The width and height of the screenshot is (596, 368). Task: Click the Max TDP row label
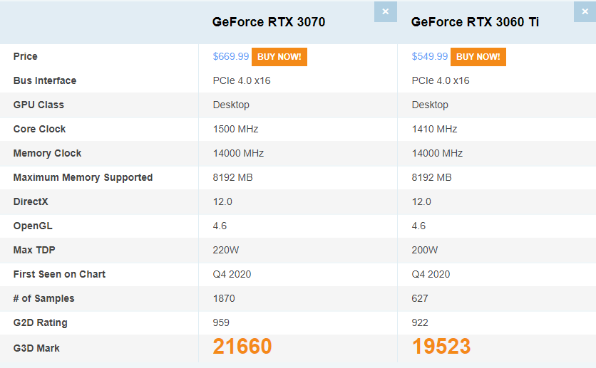(34, 250)
